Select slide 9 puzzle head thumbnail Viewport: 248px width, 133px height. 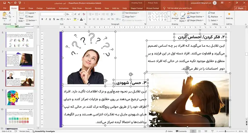(x=20, y=97)
